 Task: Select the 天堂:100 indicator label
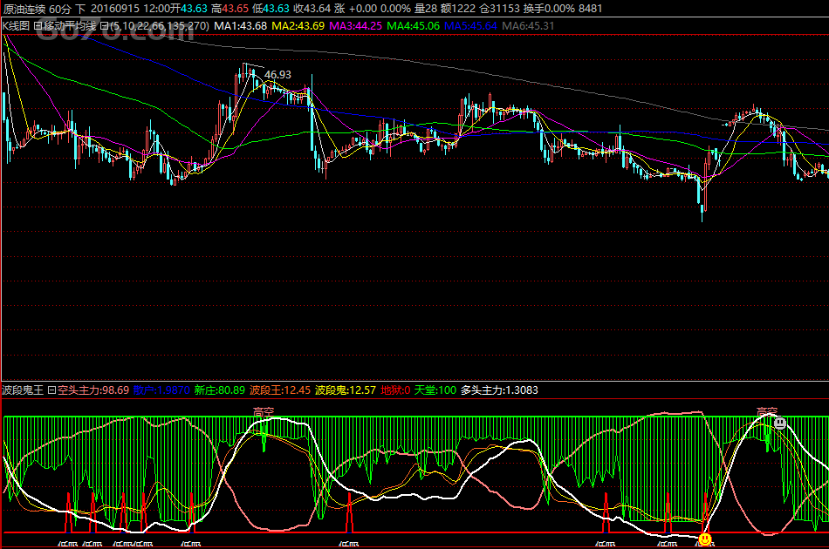point(435,390)
